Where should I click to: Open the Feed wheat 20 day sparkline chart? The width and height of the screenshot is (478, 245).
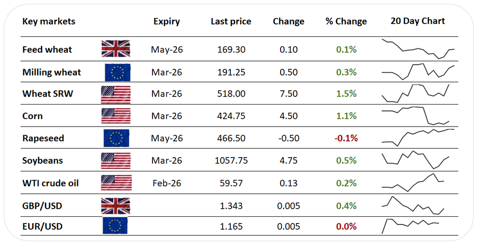[418, 49]
